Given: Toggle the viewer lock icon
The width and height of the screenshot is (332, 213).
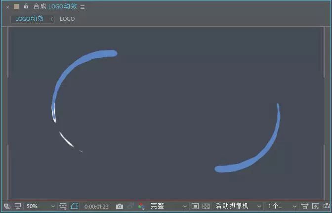Looking at the screenshot, I should tap(26, 6).
